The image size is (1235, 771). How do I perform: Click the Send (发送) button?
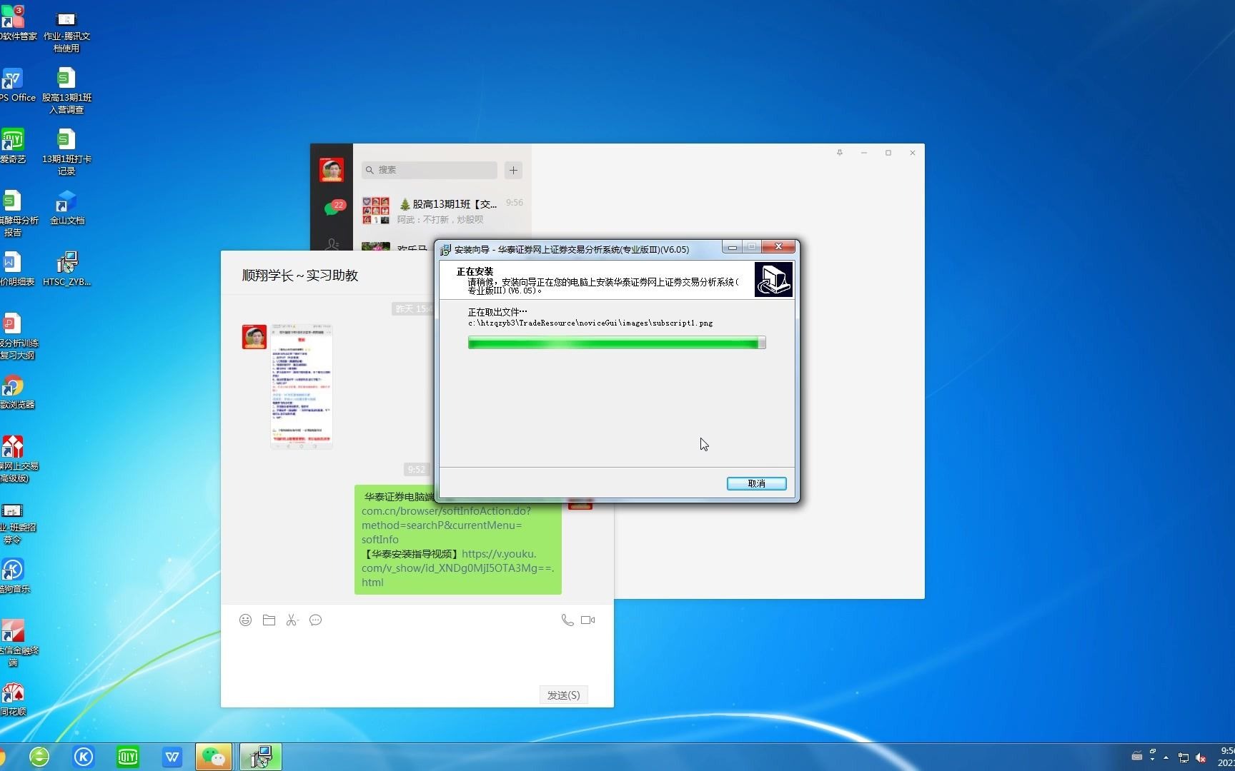click(x=563, y=695)
